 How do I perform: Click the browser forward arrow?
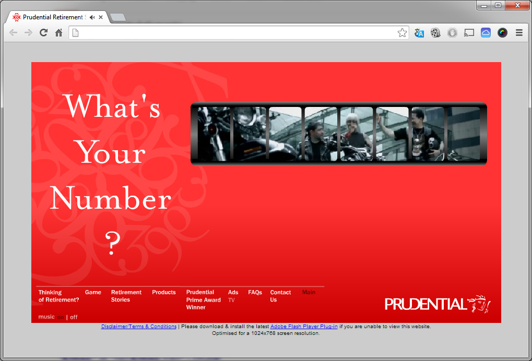(x=29, y=32)
